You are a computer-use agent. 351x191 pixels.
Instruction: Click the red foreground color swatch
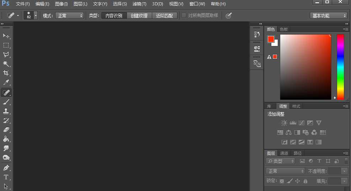[x=271, y=39]
